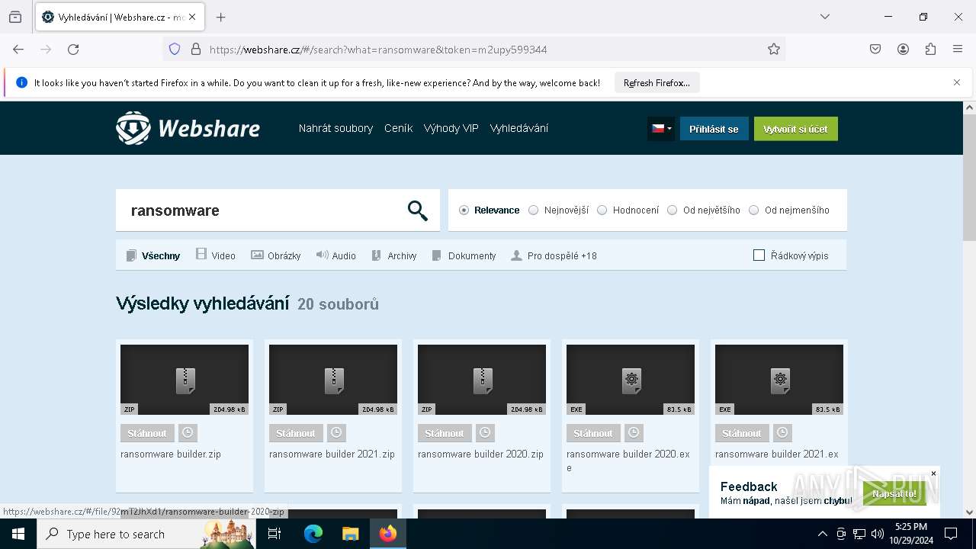Screen dimensions: 976x549
Task: Filter results by Video
Action: (x=216, y=255)
